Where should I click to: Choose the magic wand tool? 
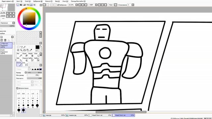coord(25,47)
